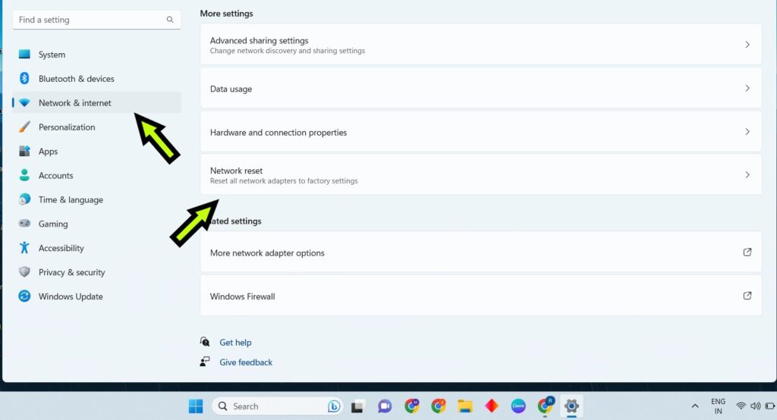Show hidden icons in system tray

tap(695, 406)
